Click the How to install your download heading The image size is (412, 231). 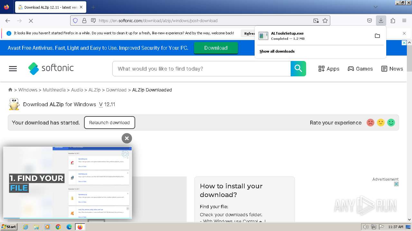click(231, 190)
